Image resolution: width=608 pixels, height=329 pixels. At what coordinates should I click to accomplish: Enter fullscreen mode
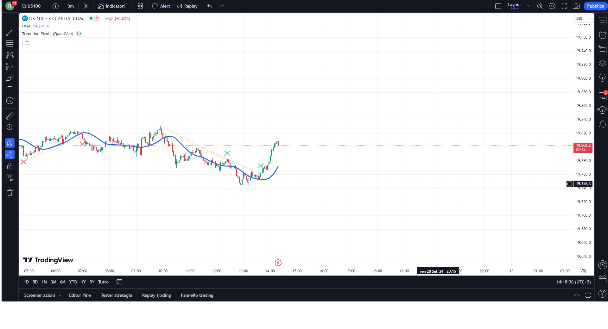564,6
